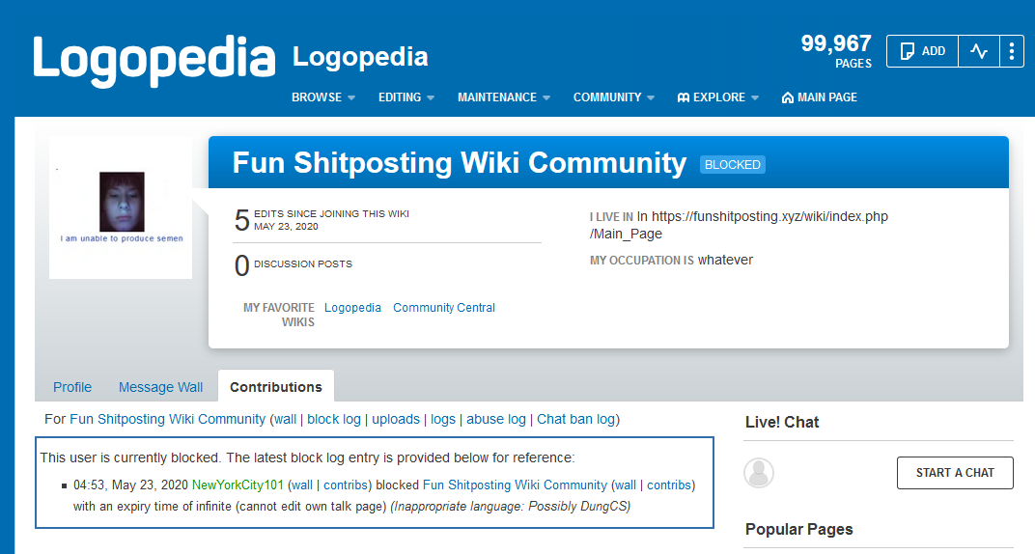Open blocked user's wall link in log entry

pyautogui.click(x=625, y=485)
